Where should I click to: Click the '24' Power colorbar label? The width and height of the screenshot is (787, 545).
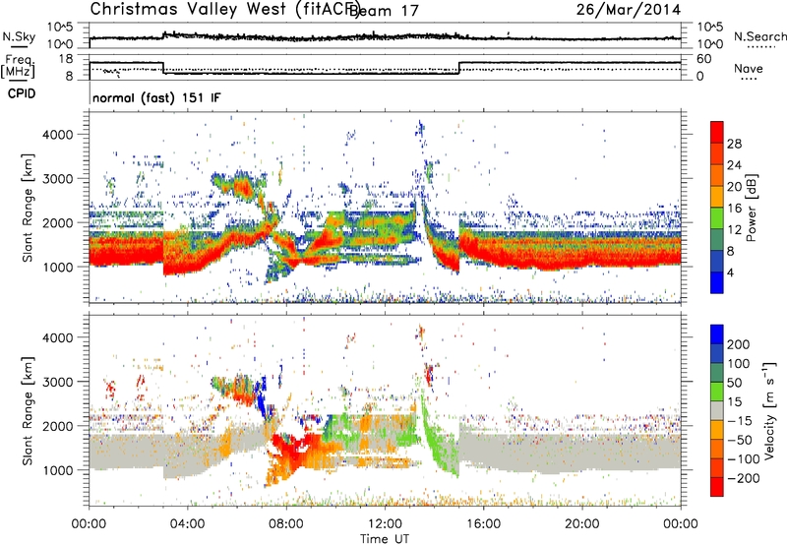click(x=734, y=165)
